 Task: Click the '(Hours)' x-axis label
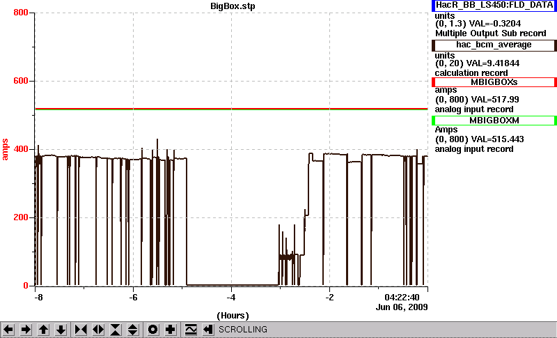coord(233,316)
